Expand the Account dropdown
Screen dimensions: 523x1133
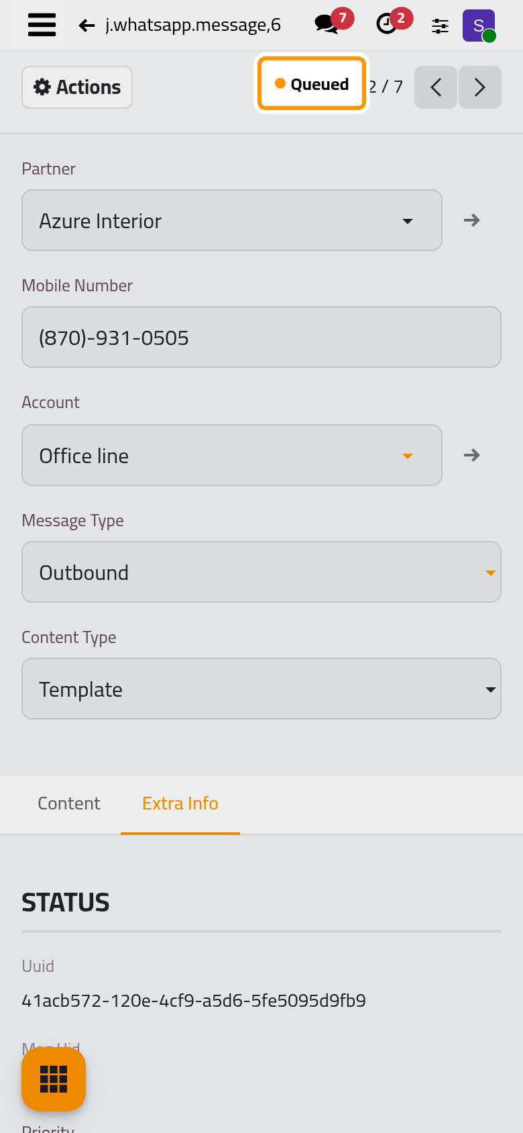point(232,455)
